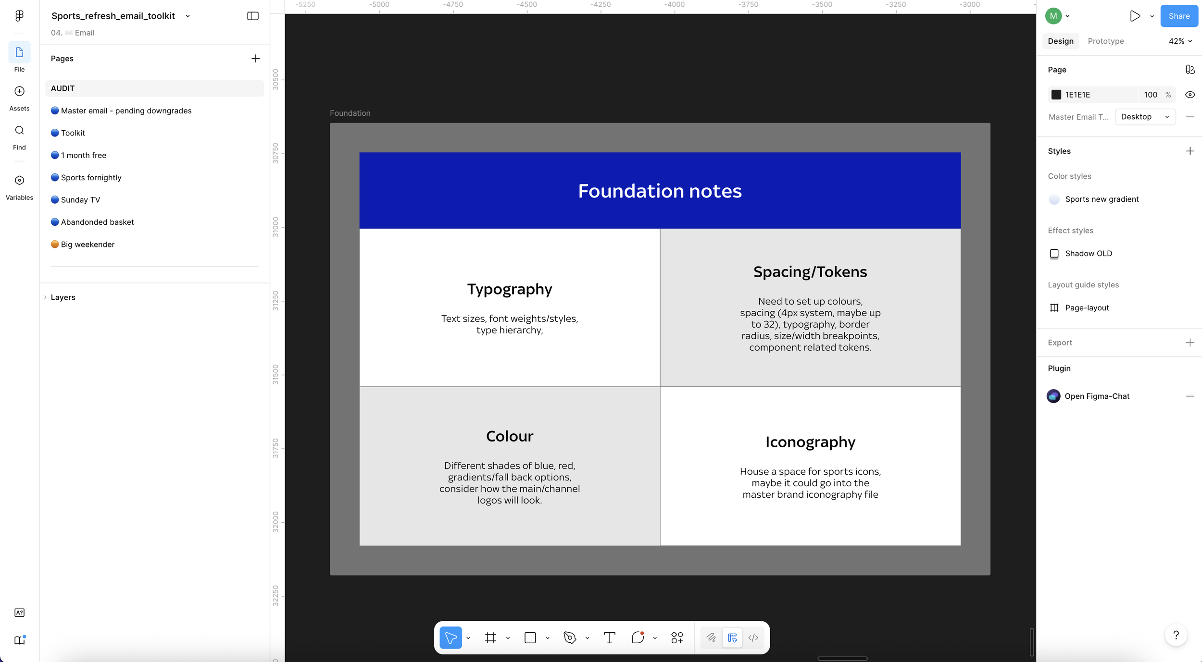Open the Sunday TV page
The height and width of the screenshot is (662, 1202).
click(x=80, y=200)
